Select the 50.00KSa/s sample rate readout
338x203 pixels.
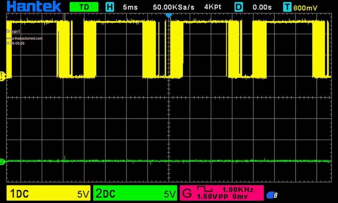(x=174, y=7)
